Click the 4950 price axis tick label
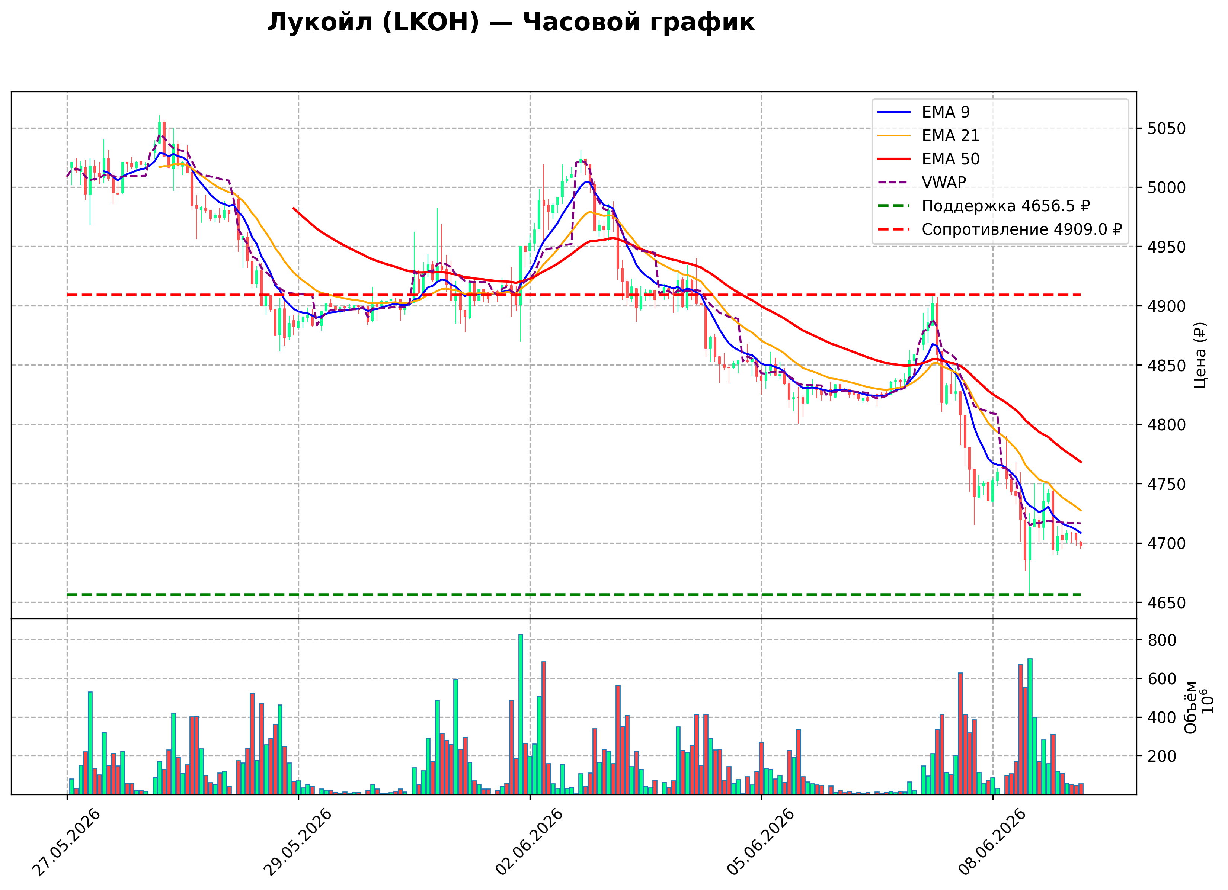1228x890 pixels. pyautogui.click(x=1167, y=247)
